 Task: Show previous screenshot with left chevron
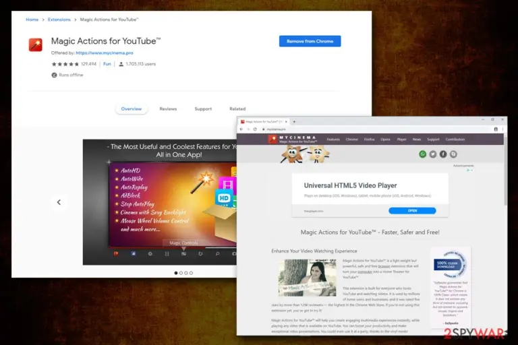click(x=59, y=202)
